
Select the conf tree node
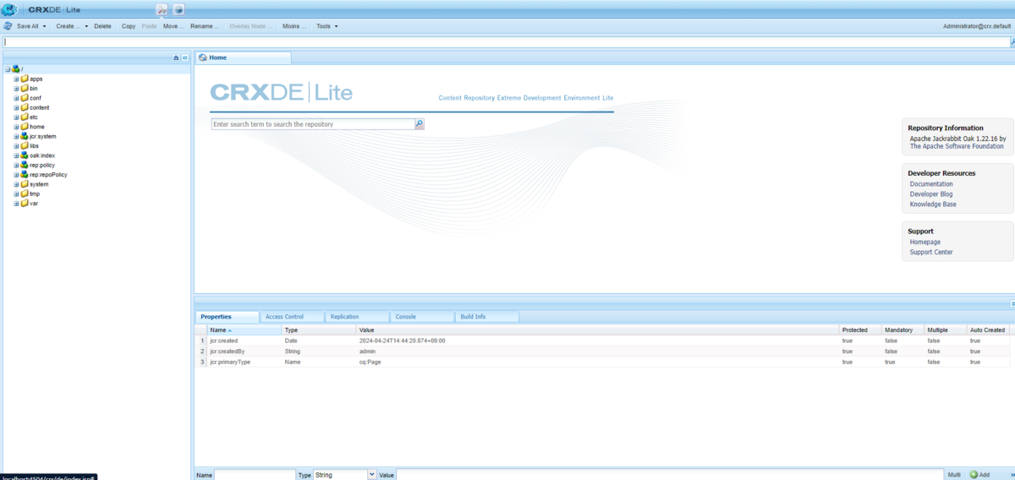[x=36, y=98]
